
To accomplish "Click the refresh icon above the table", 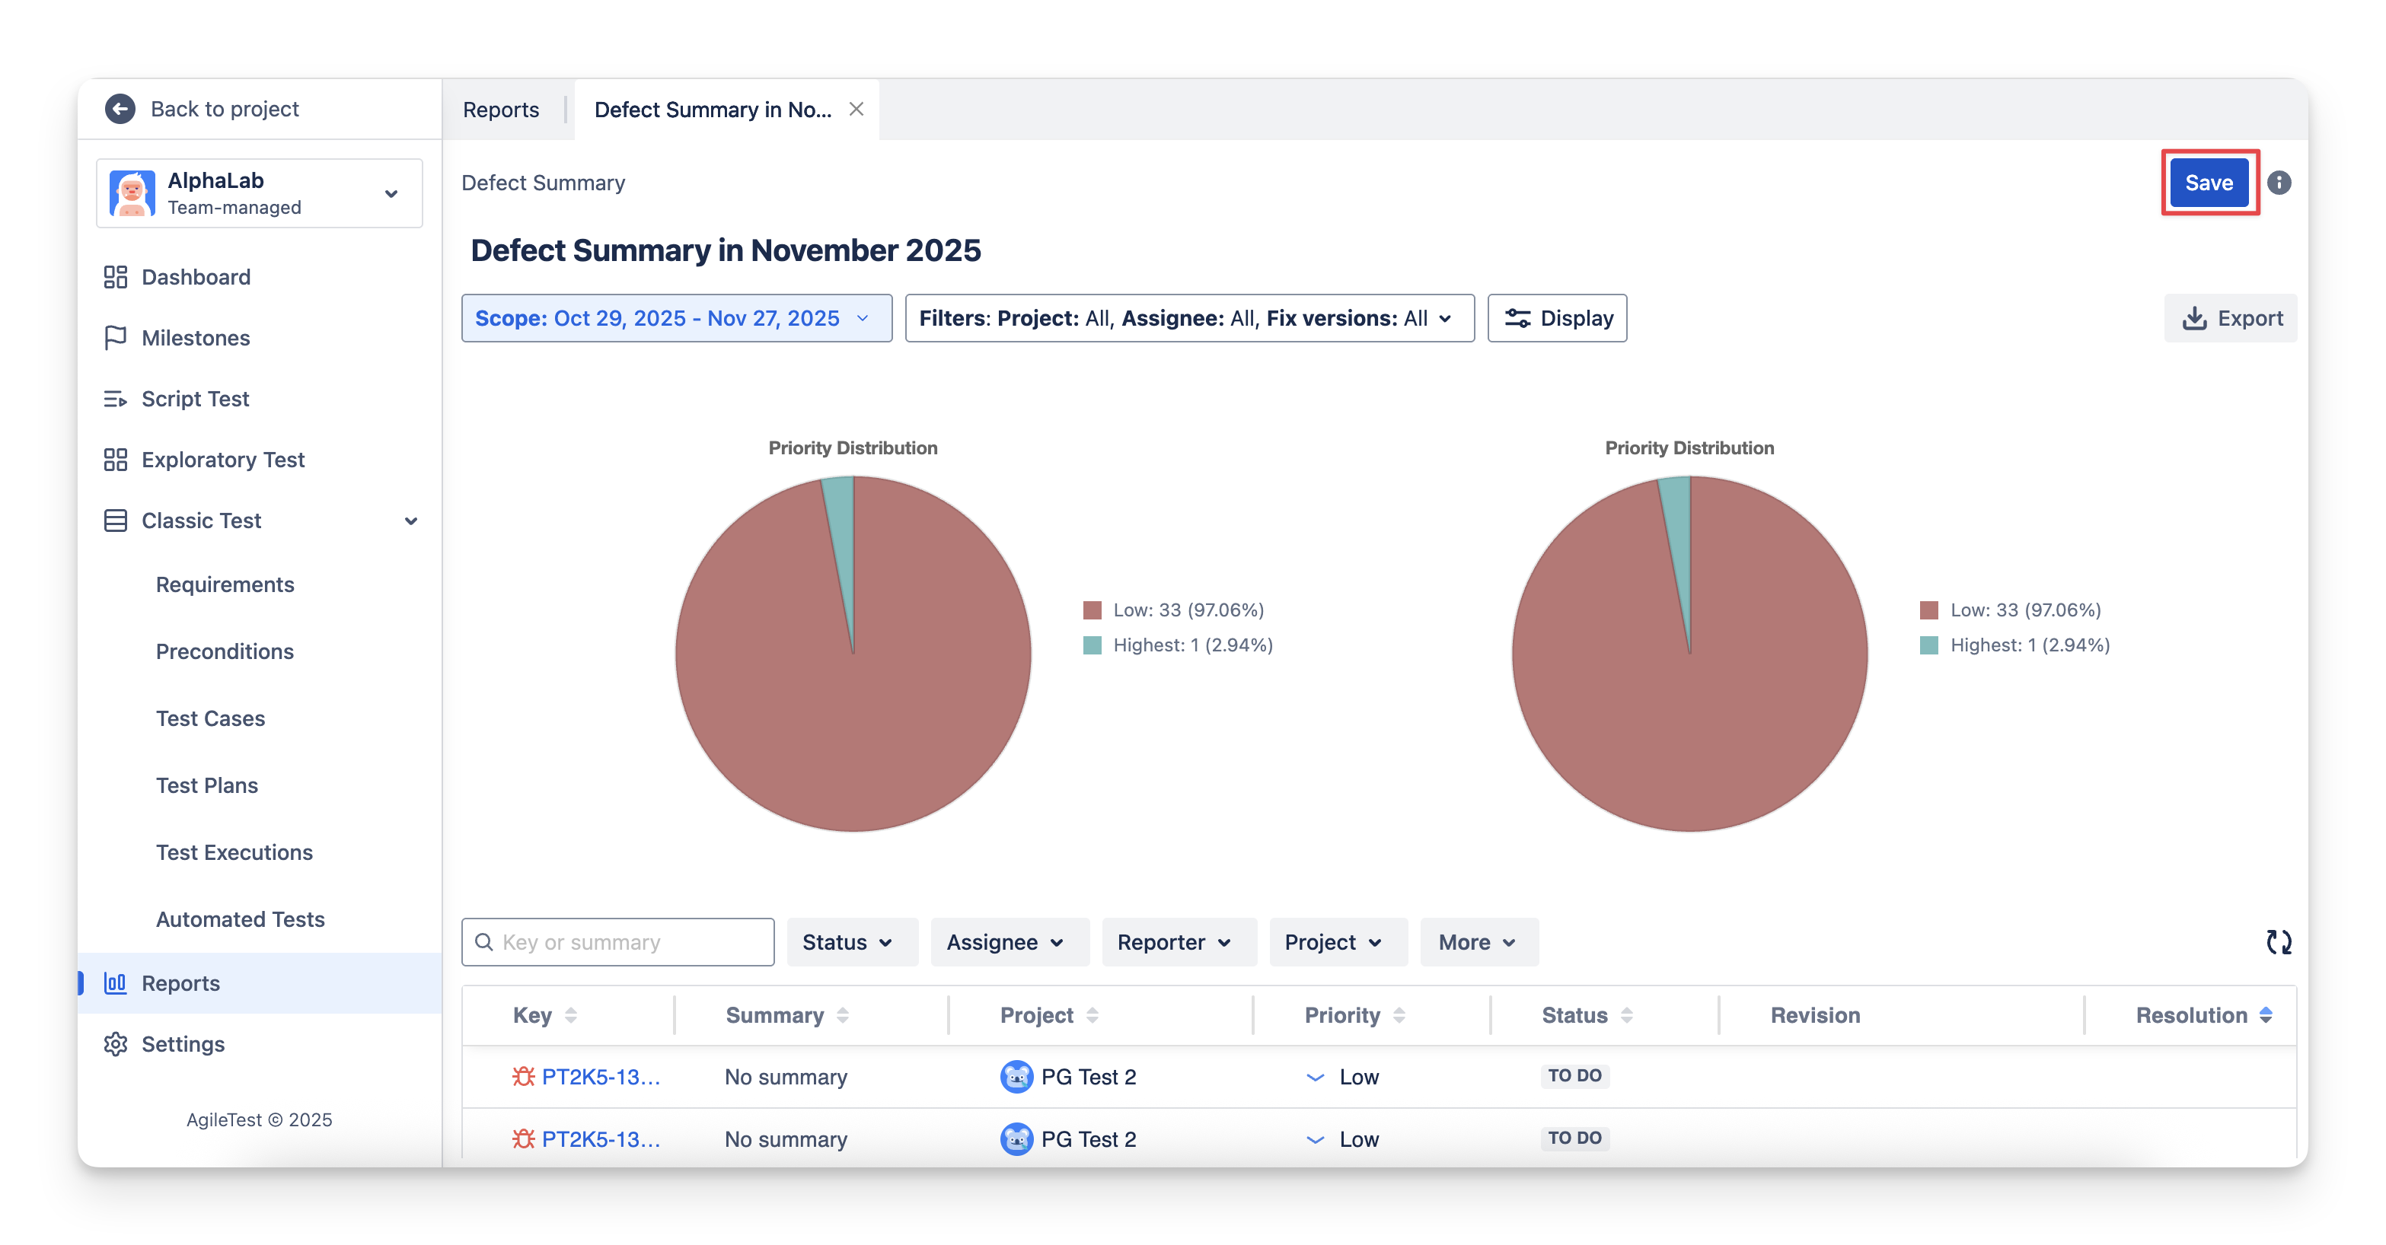I will pos(2279,942).
